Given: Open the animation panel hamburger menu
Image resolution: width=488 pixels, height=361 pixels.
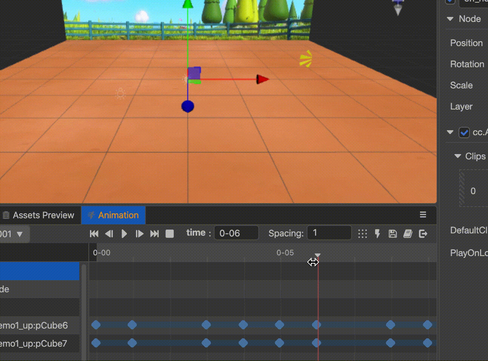Looking at the screenshot, I should point(423,215).
